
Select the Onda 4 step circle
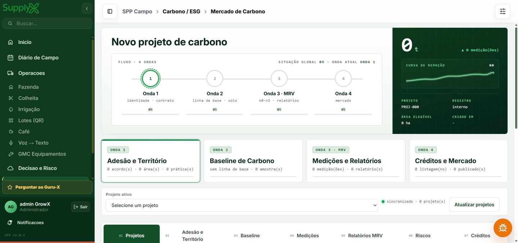point(343,78)
